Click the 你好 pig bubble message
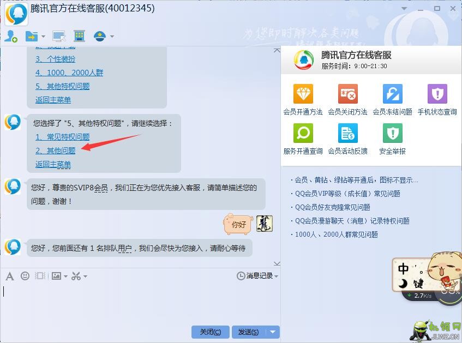The image size is (462, 343). click(238, 224)
